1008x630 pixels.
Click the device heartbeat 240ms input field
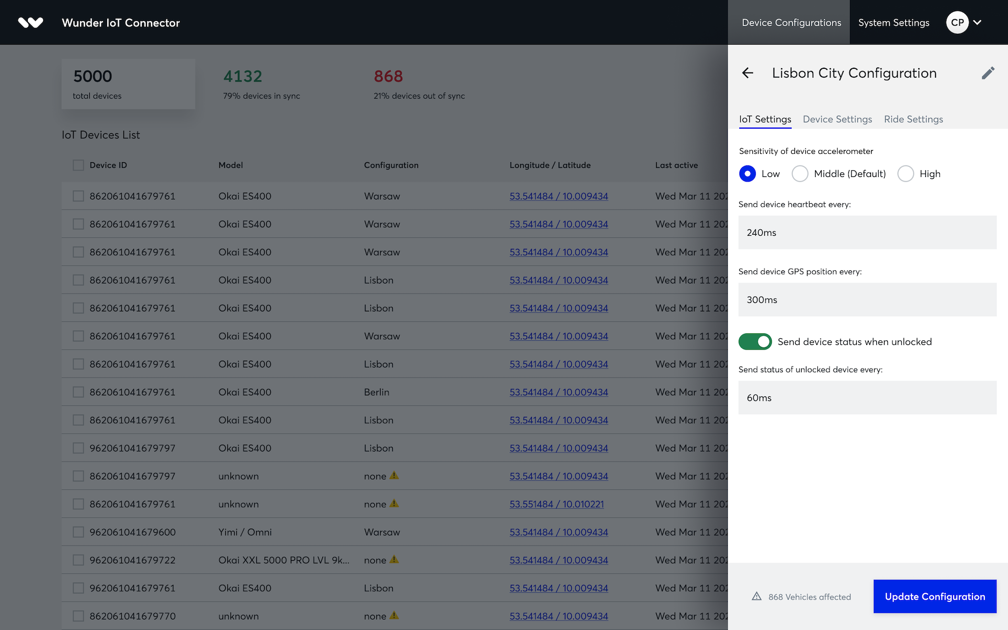pyautogui.click(x=867, y=232)
